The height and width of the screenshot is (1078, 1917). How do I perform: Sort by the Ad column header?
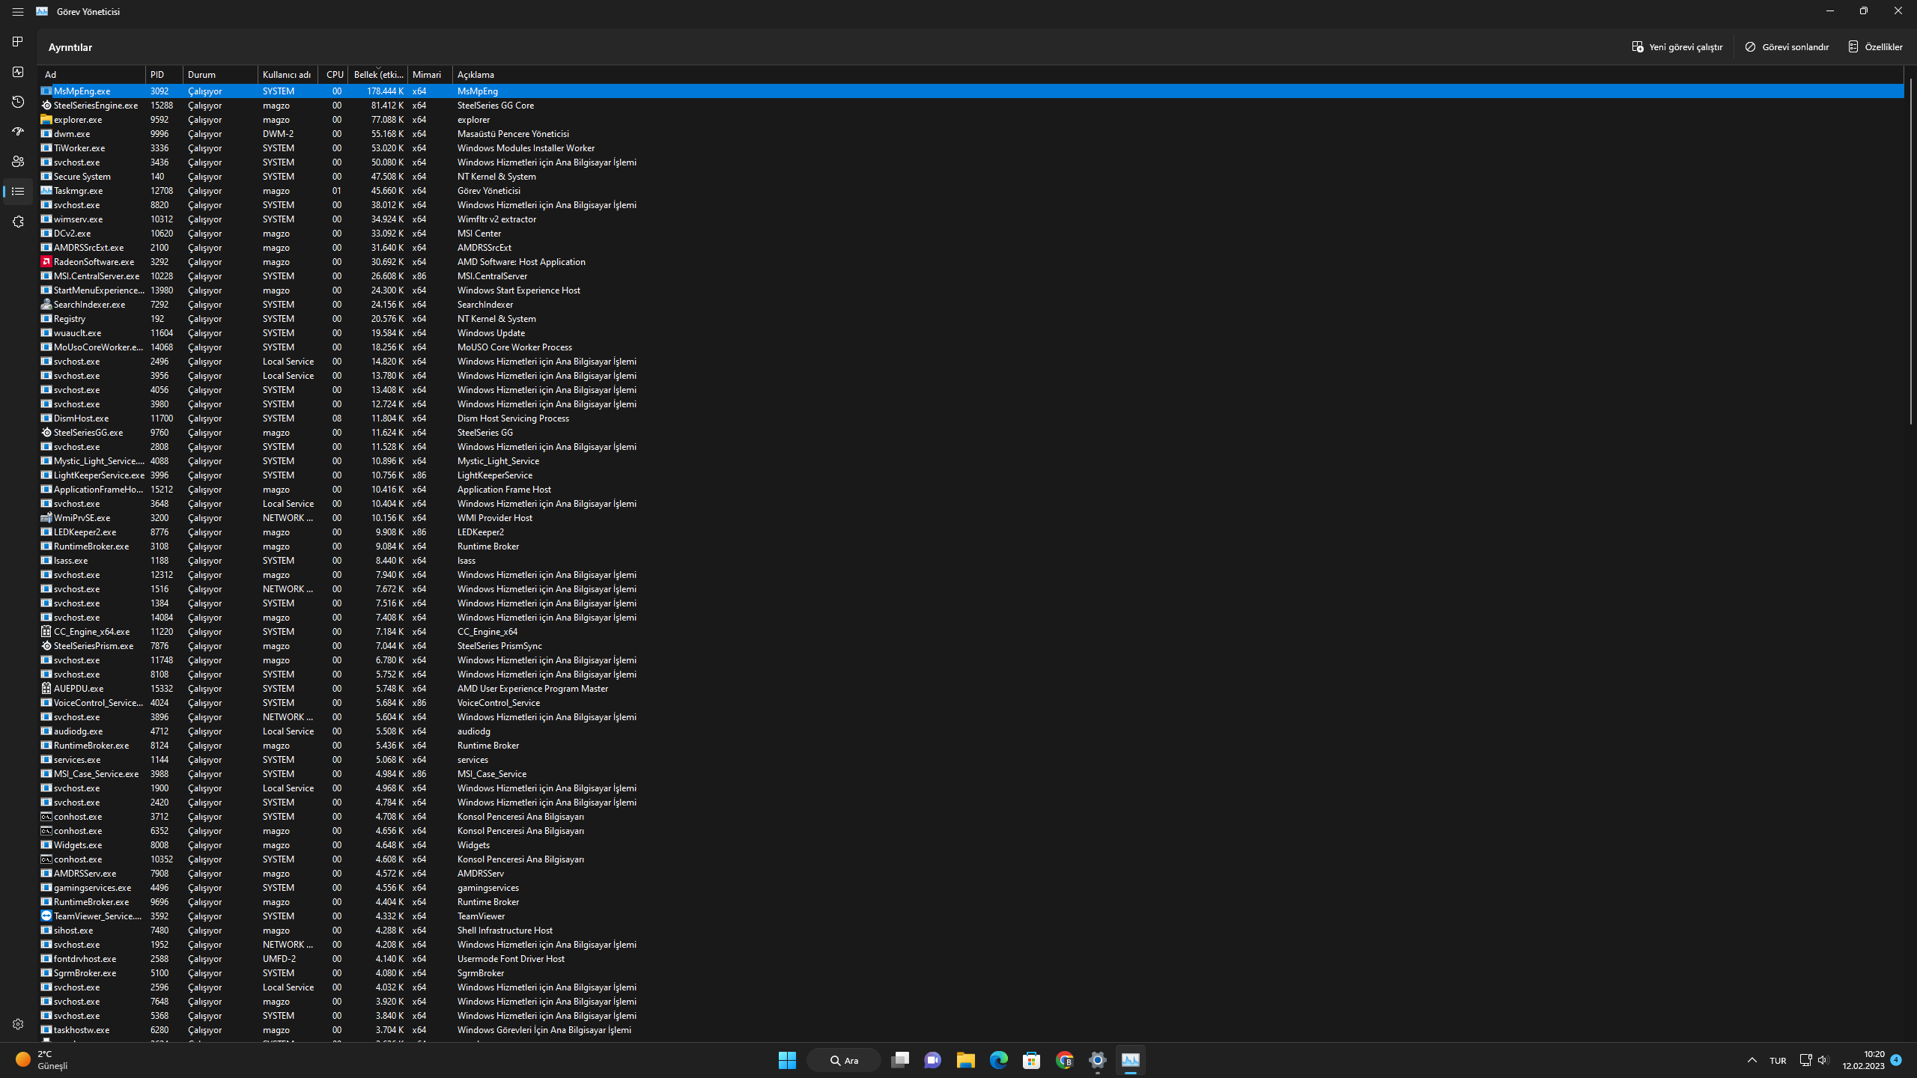[92, 74]
